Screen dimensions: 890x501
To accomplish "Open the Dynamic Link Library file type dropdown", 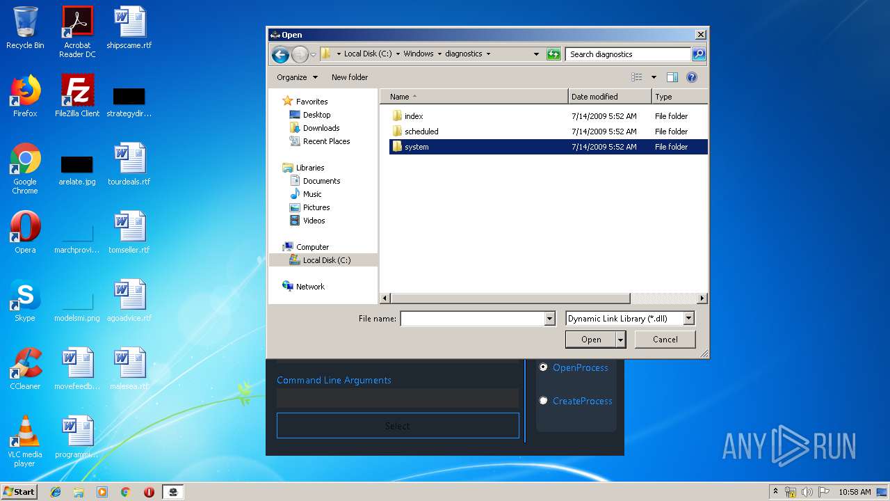I will click(630, 319).
